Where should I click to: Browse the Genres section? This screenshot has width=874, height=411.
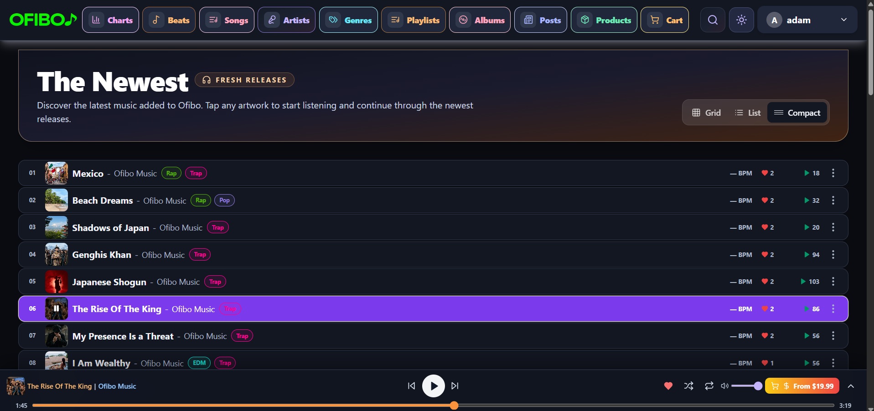coord(349,20)
